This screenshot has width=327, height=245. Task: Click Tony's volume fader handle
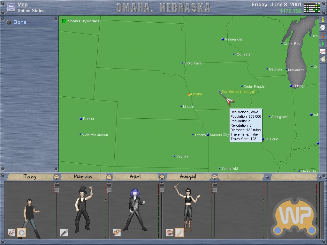pos(57,189)
